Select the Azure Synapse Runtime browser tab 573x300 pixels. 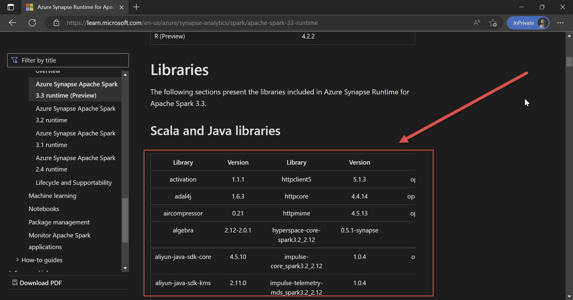pos(75,7)
